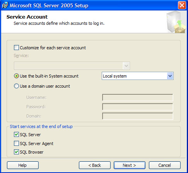Click the disabled Service combo box

(x=72, y=66)
